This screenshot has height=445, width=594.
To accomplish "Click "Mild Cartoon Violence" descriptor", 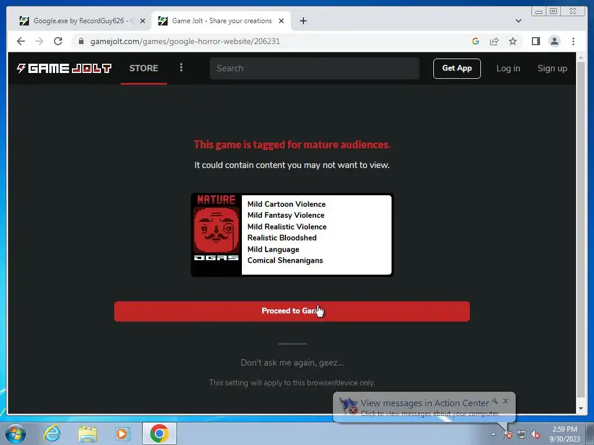I will pyautogui.click(x=287, y=204).
